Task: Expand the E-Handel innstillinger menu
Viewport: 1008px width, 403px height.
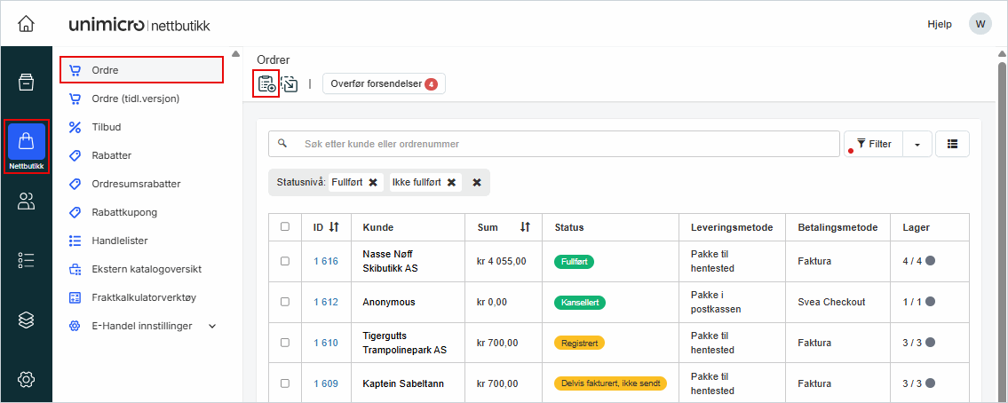Action: [211, 326]
